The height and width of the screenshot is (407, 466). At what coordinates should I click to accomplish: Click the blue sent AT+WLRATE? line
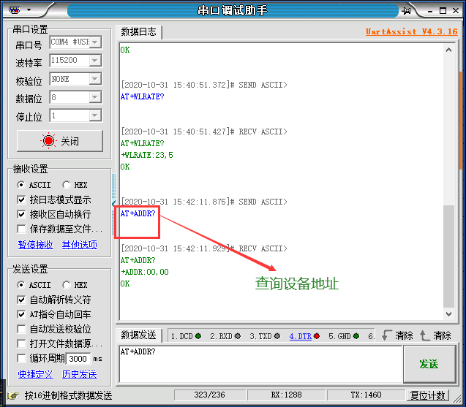click(143, 96)
